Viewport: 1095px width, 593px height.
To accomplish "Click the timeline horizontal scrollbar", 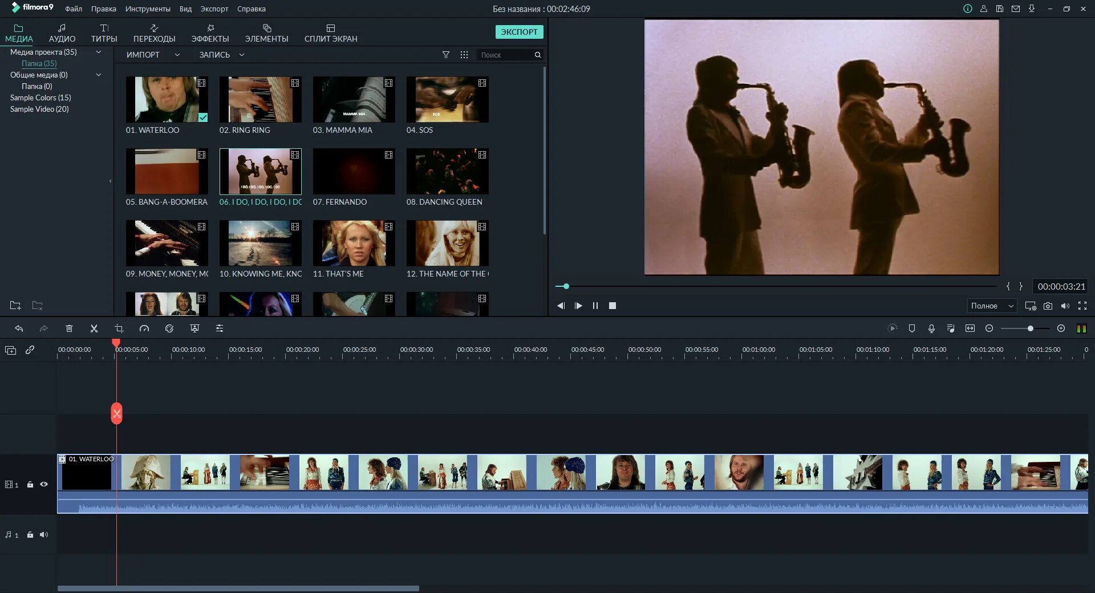I will [238, 588].
